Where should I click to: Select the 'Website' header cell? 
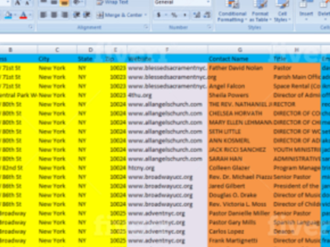167,59
